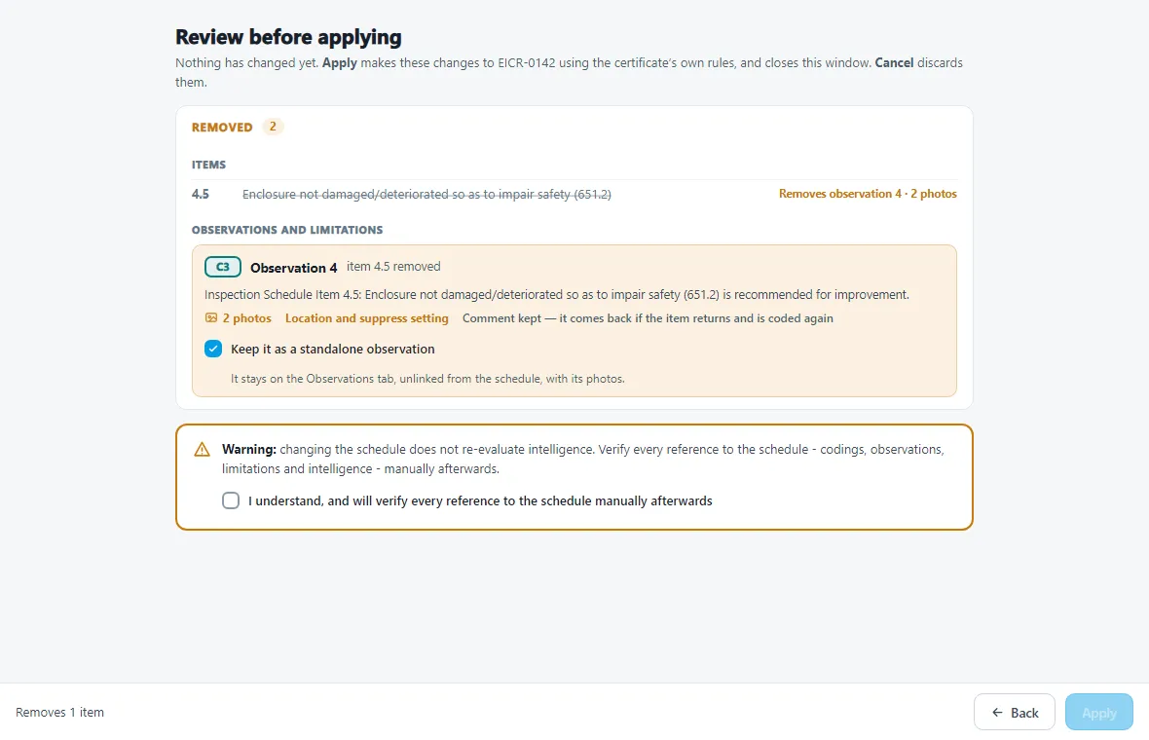
Task: Click the 'Comment kept' note text
Action: click(648, 318)
